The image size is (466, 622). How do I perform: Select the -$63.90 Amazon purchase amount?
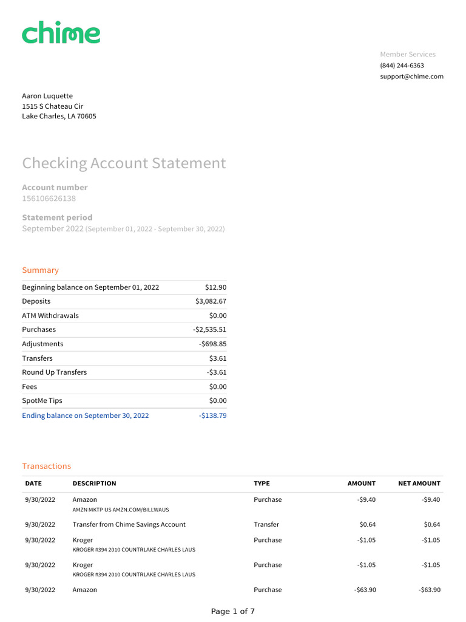click(365, 590)
